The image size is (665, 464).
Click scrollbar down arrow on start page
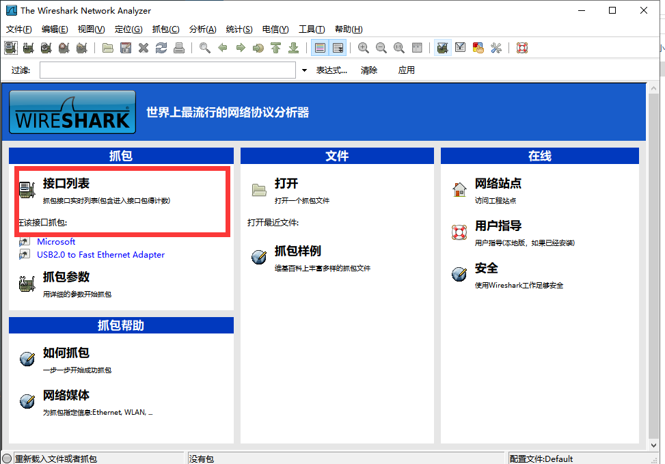tap(653, 446)
